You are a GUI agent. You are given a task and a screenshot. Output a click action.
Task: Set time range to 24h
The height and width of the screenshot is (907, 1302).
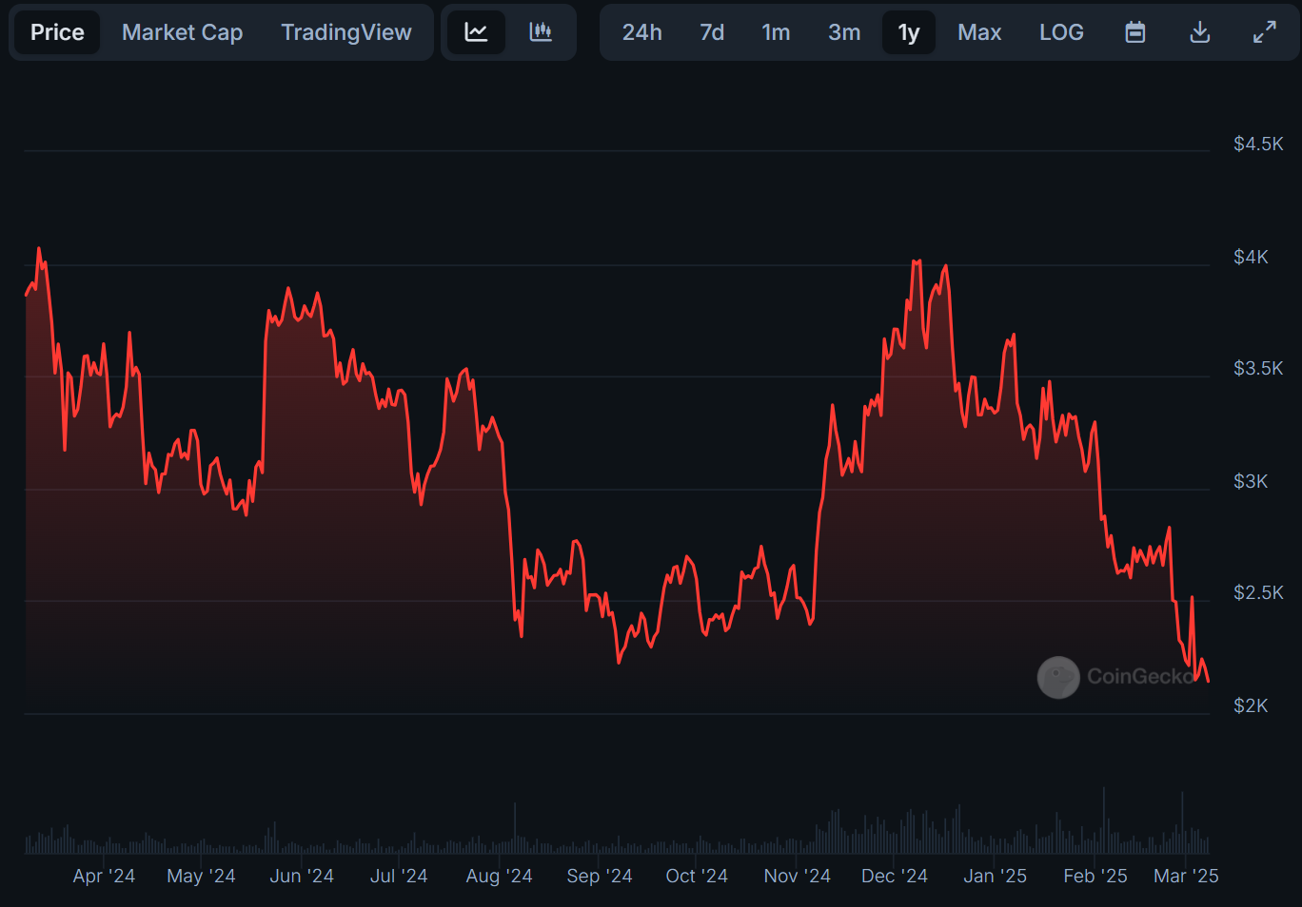click(642, 32)
